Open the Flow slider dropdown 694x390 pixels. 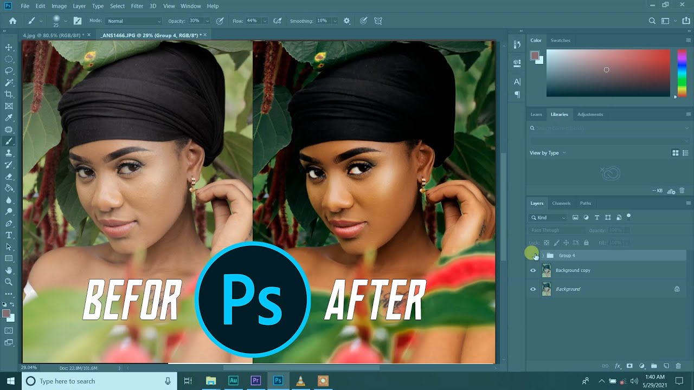click(265, 21)
